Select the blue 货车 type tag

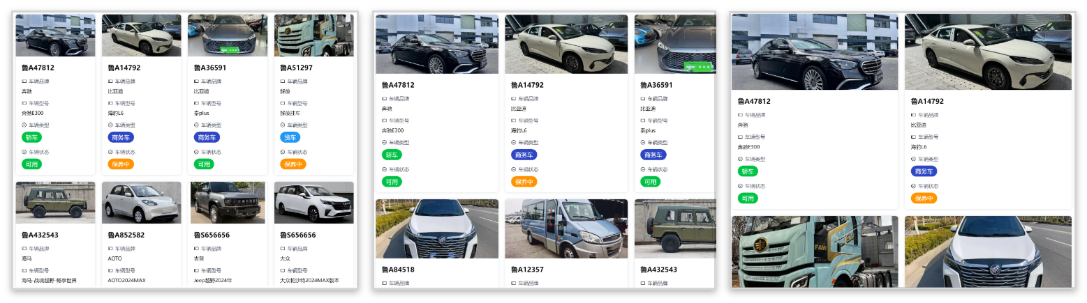[x=290, y=137]
